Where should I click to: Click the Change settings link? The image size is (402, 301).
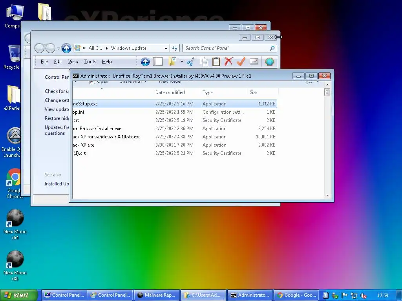[57, 100]
